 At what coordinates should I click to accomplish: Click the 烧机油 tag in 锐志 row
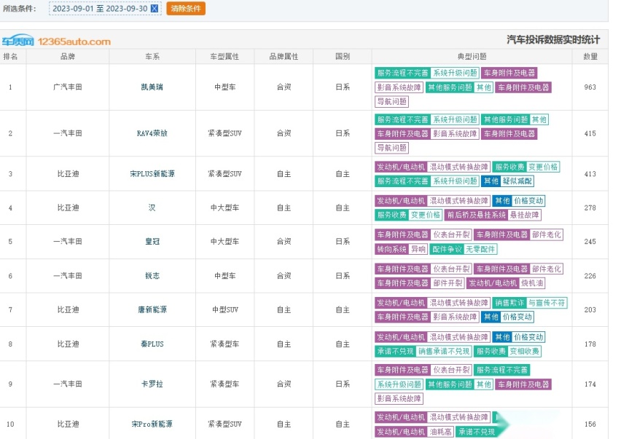point(532,283)
